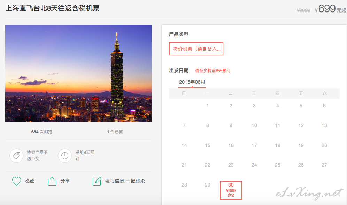Click weekday header 日
Image resolution: width=347 pixels, height=205 pixels.
pos(184,93)
